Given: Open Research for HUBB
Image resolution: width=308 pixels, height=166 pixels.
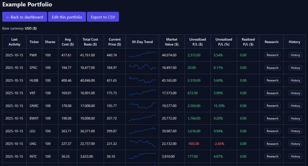Looking at the screenshot, I should click(272, 80).
